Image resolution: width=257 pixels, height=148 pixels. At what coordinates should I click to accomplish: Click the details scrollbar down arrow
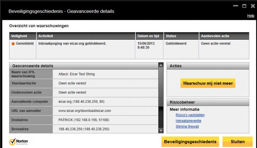(161, 131)
